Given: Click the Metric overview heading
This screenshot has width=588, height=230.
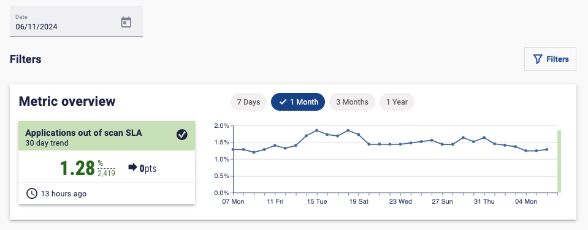Looking at the screenshot, I should (67, 102).
